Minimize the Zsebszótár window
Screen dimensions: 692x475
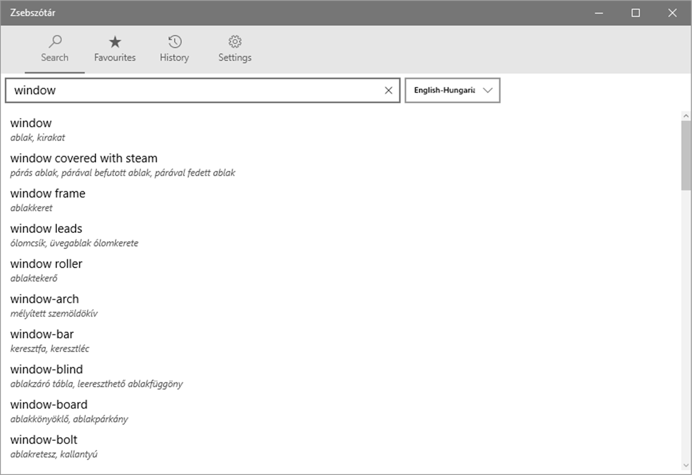pyautogui.click(x=599, y=13)
